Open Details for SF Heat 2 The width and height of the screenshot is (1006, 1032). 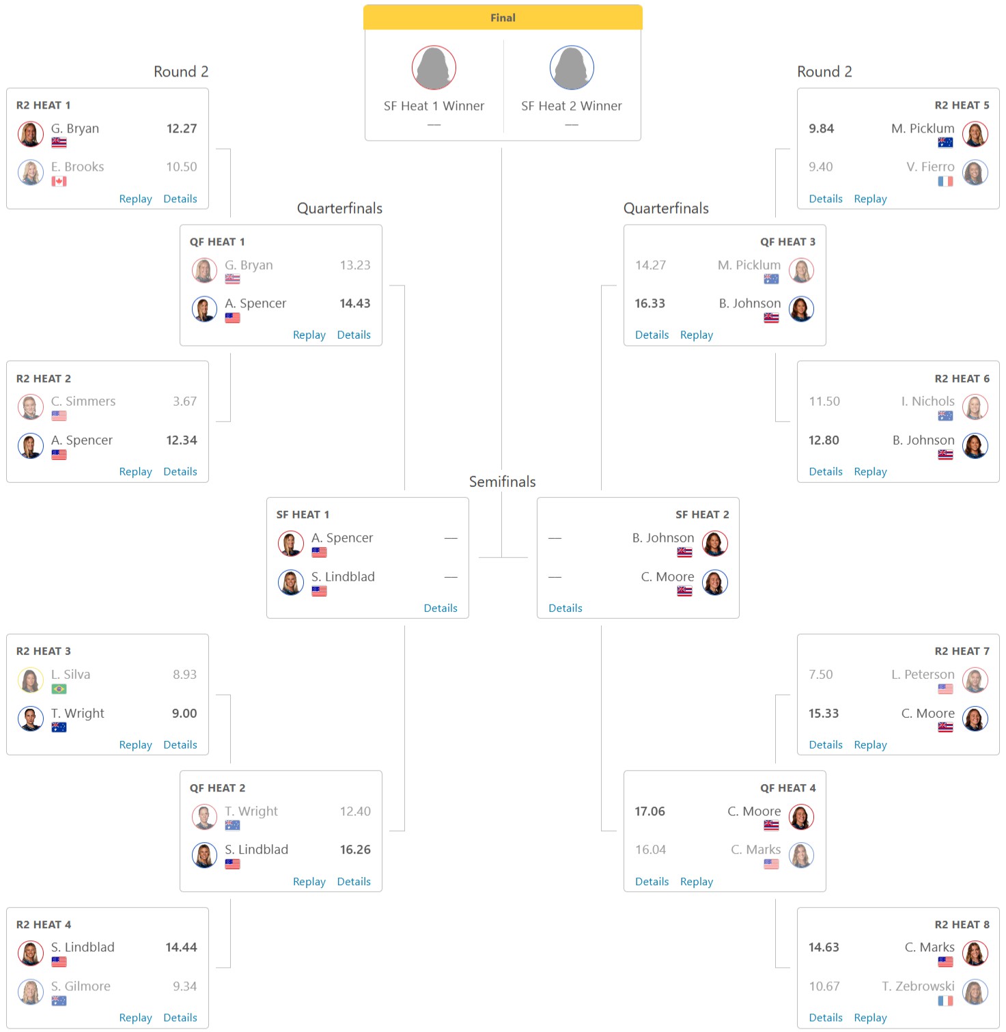(565, 608)
